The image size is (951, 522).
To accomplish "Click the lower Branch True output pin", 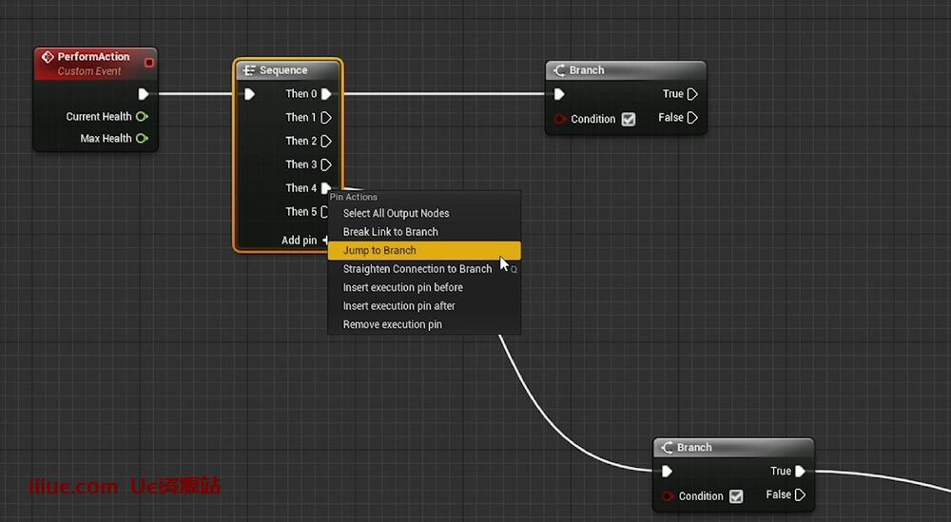I will coord(801,471).
